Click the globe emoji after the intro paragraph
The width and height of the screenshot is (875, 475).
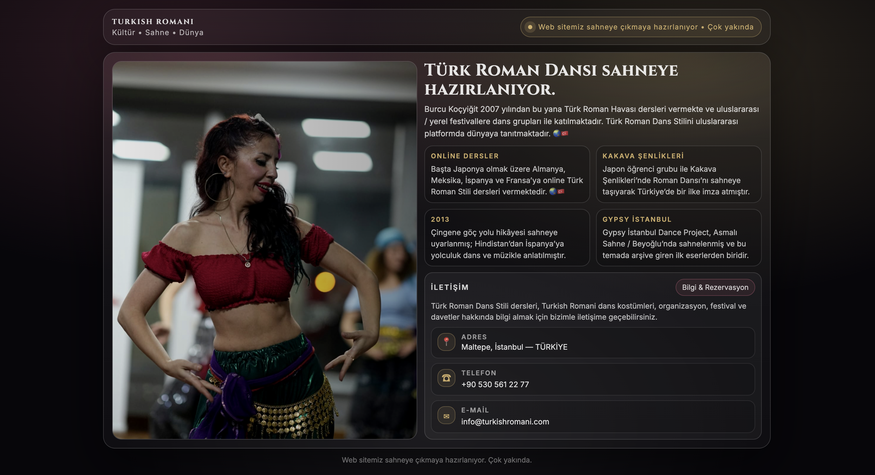[x=556, y=133]
